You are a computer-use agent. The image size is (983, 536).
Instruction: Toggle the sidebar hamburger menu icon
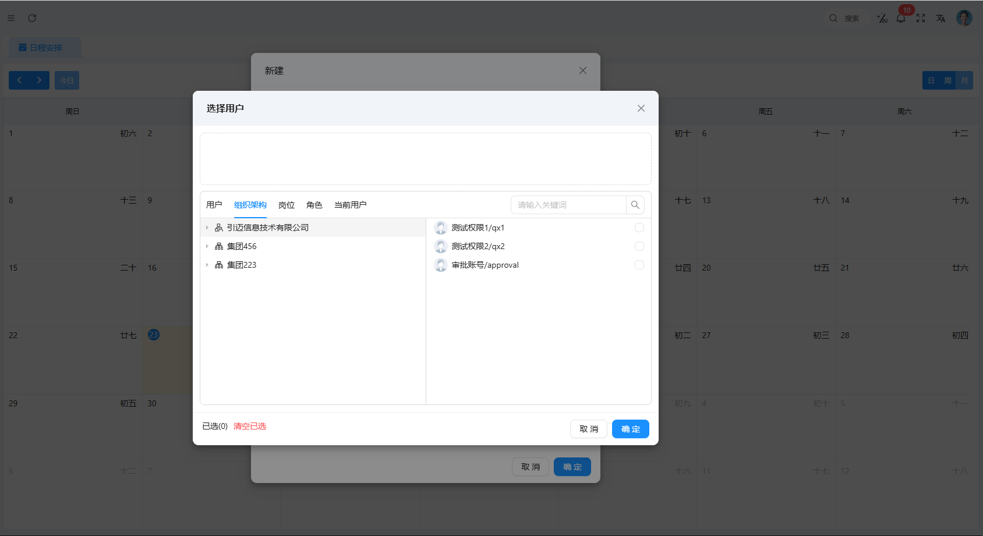tap(11, 18)
